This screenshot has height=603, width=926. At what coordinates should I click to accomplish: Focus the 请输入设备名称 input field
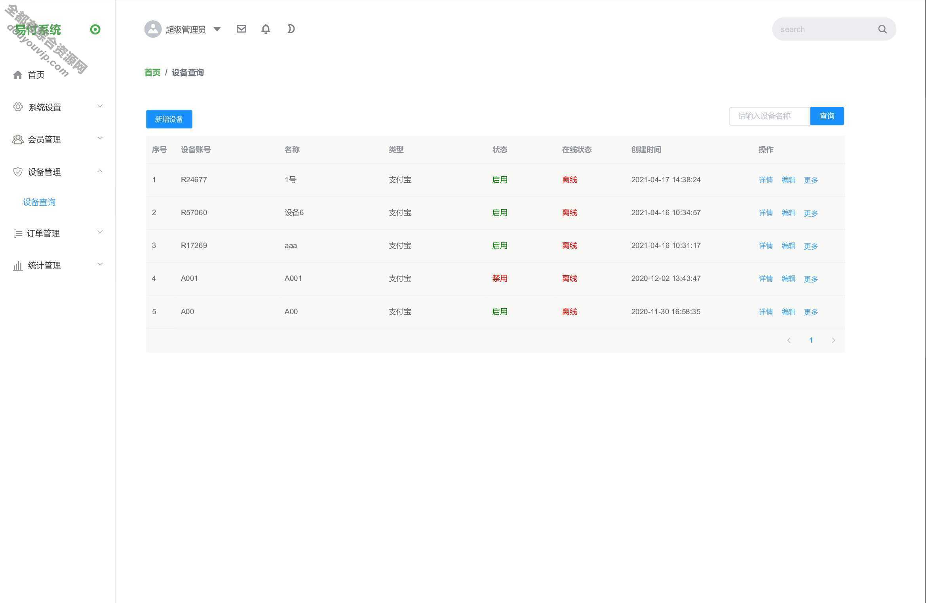pyautogui.click(x=769, y=116)
